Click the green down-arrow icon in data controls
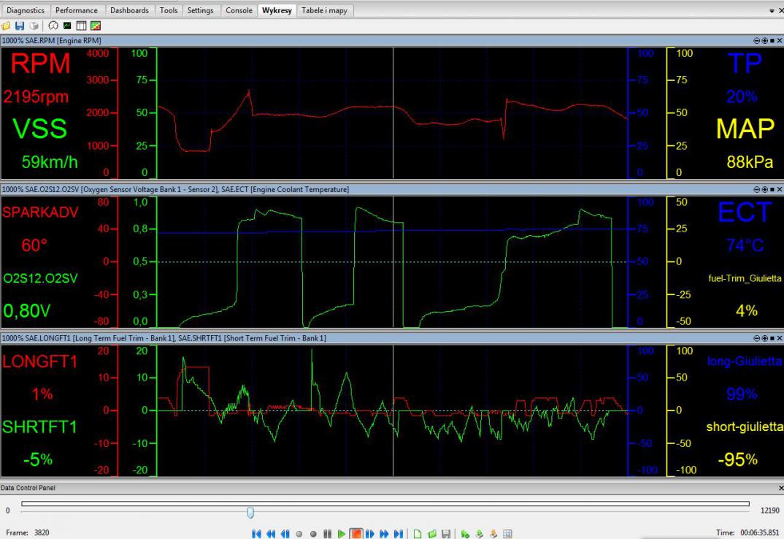 479,533
